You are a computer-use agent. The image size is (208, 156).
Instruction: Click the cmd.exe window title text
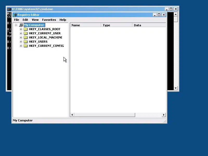(32, 9)
